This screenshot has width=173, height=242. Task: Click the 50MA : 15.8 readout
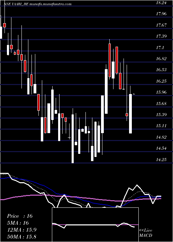[x=21, y=236]
